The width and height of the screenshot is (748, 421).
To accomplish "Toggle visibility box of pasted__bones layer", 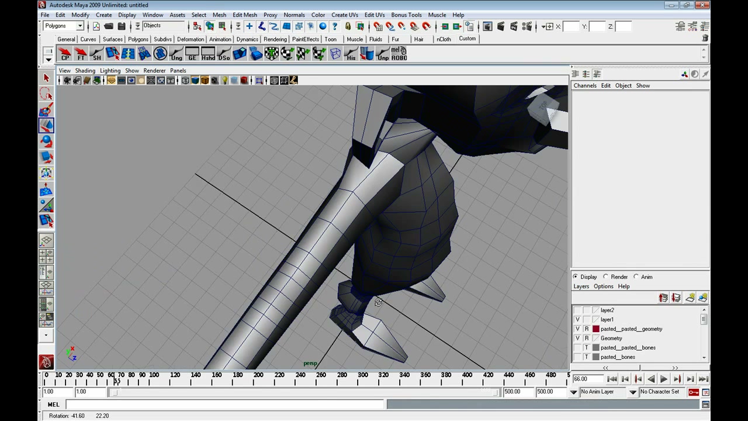I will pos(578,357).
